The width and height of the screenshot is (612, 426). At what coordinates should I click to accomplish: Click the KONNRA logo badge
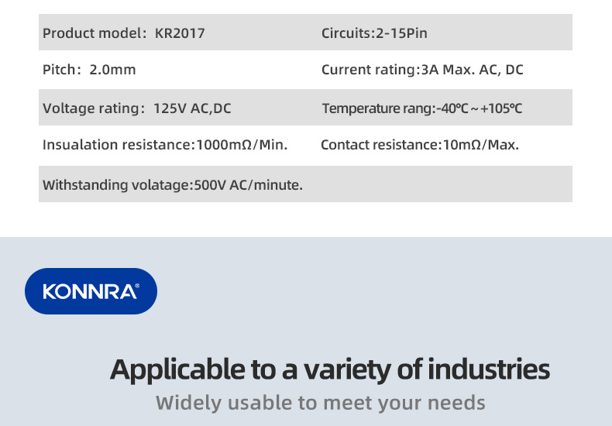pyautogui.click(x=91, y=291)
